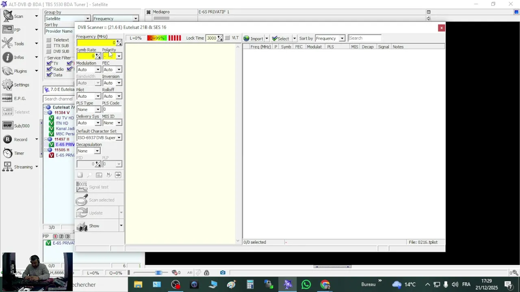Select the 11497 H transponder
520x292 pixels.
pos(62,139)
